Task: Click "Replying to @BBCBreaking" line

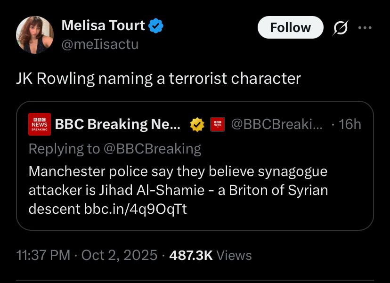Action: (114, 149)
